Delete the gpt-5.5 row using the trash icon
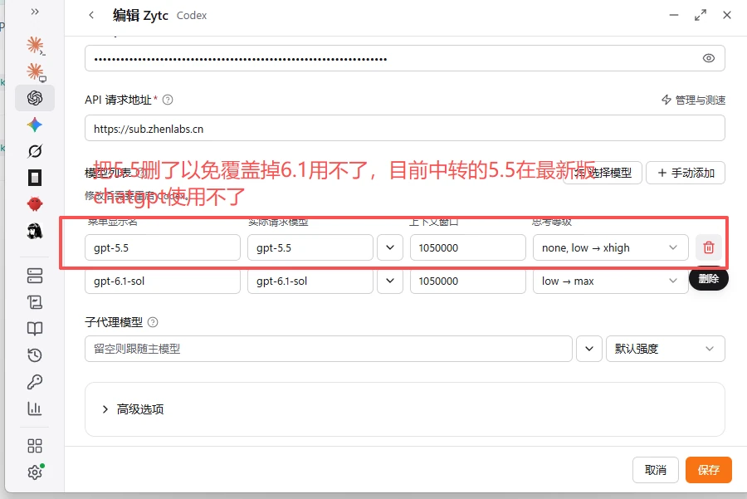 point(709,247)
